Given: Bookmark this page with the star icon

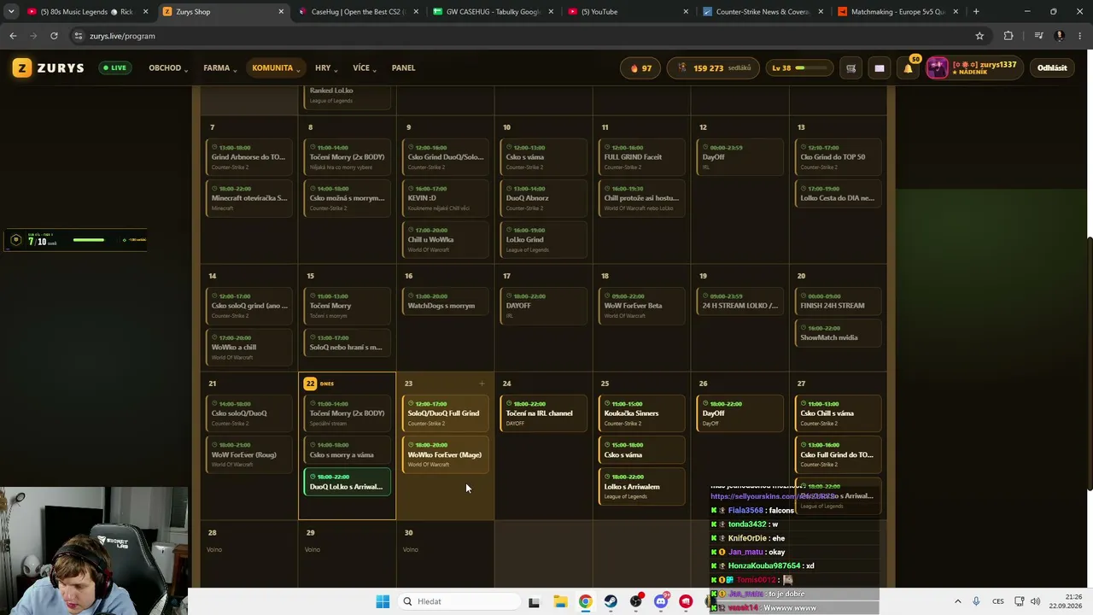Looking at the screenshot, I should (979, 36).
